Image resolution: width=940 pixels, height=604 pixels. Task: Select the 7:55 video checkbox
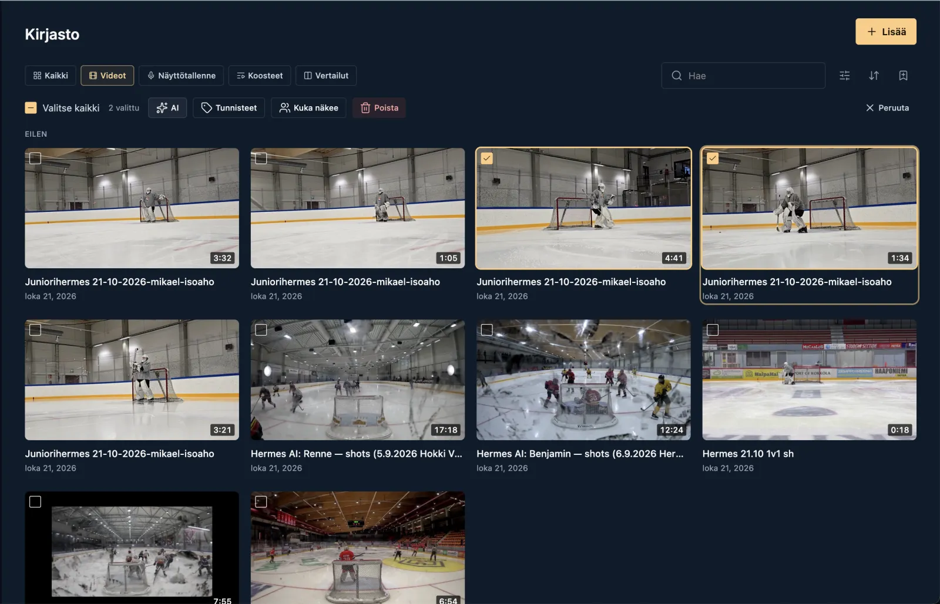click(x=35, y=502)
